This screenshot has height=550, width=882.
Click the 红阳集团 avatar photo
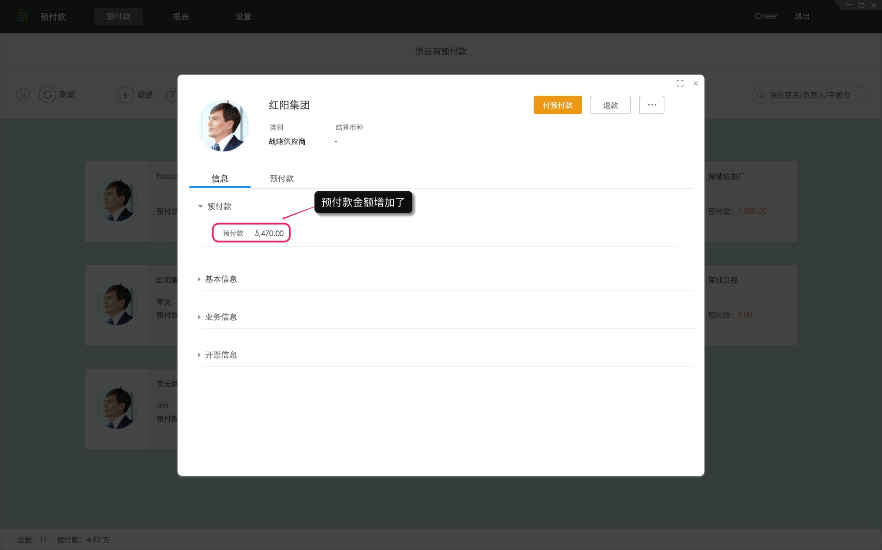[224, 125]
